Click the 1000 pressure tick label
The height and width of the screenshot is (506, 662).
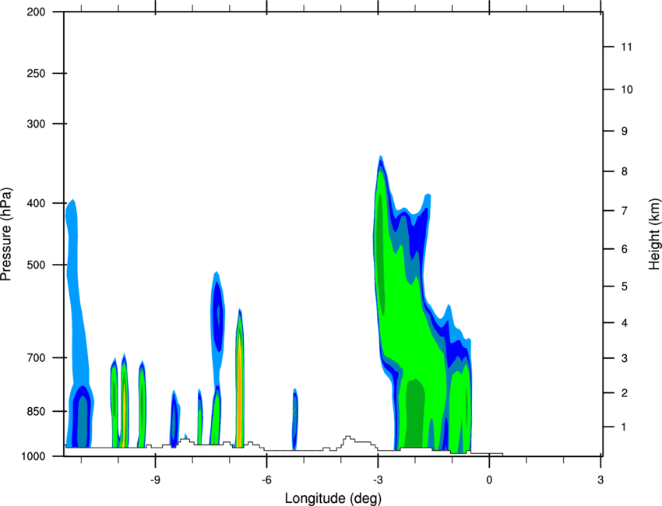coord(33,456)
